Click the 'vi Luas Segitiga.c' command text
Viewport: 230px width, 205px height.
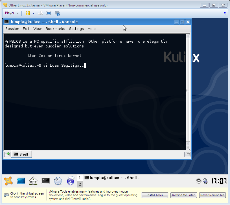click(x=63, y=65)
